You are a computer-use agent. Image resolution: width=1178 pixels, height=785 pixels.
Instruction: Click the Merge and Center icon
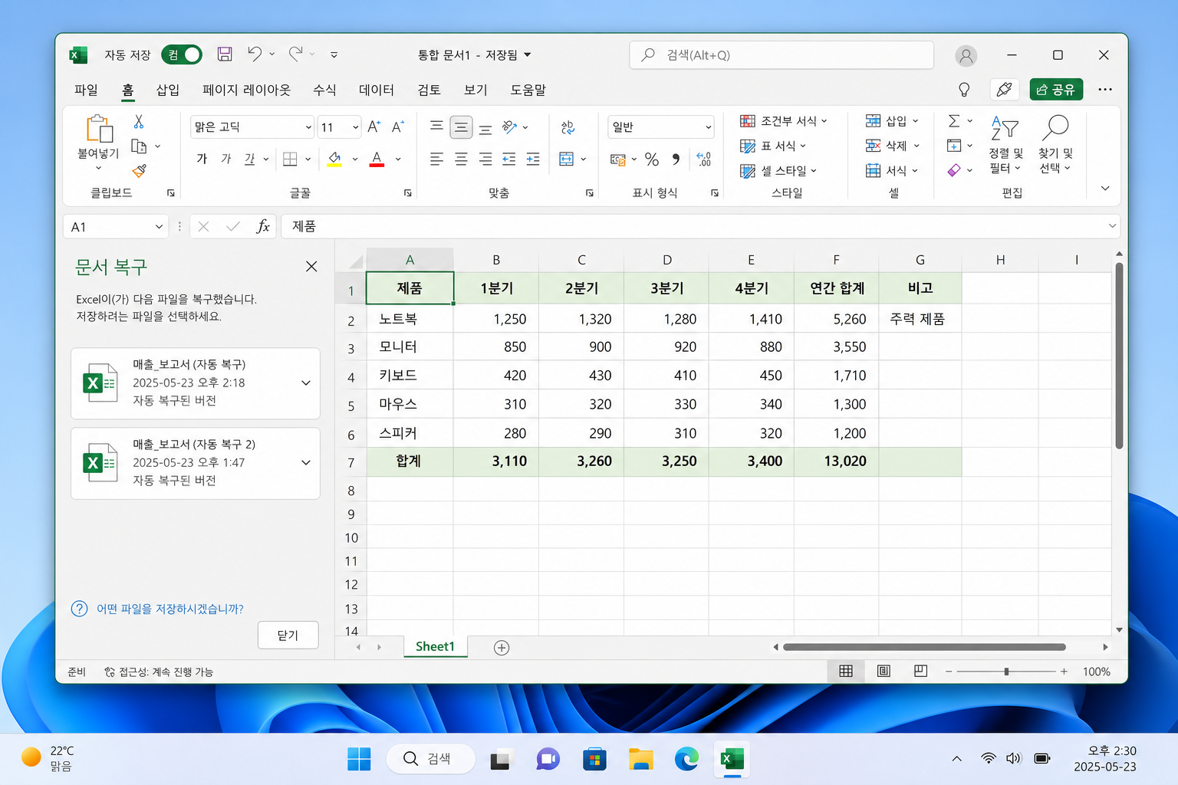click(x=566, y=159)
